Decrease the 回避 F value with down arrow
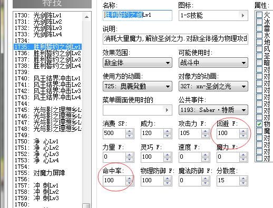 click(243, 136)
